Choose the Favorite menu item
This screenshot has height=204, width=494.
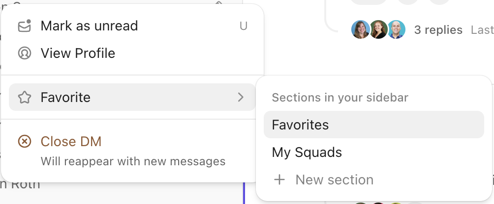(x=65, y=97)
